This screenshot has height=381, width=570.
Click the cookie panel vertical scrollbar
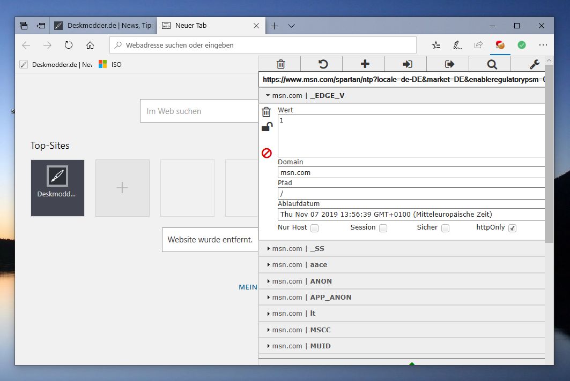pos(549,154)
